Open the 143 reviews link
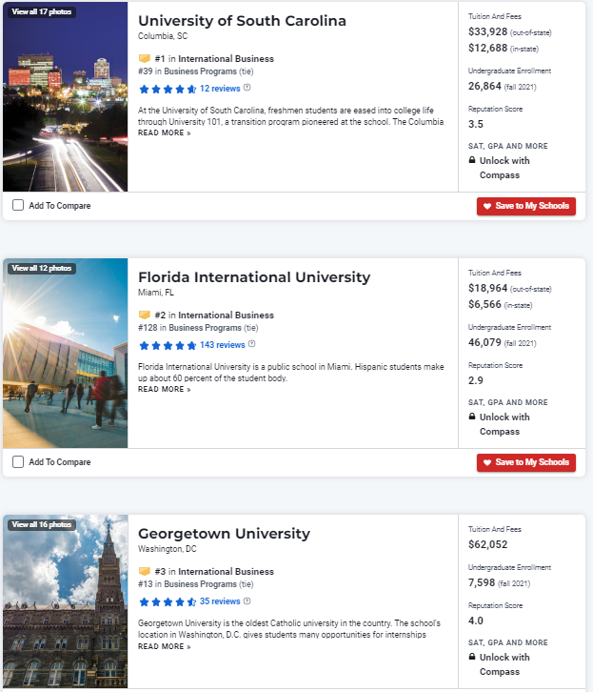This screenshot has width=593, height=692. [x=222, y=345]
